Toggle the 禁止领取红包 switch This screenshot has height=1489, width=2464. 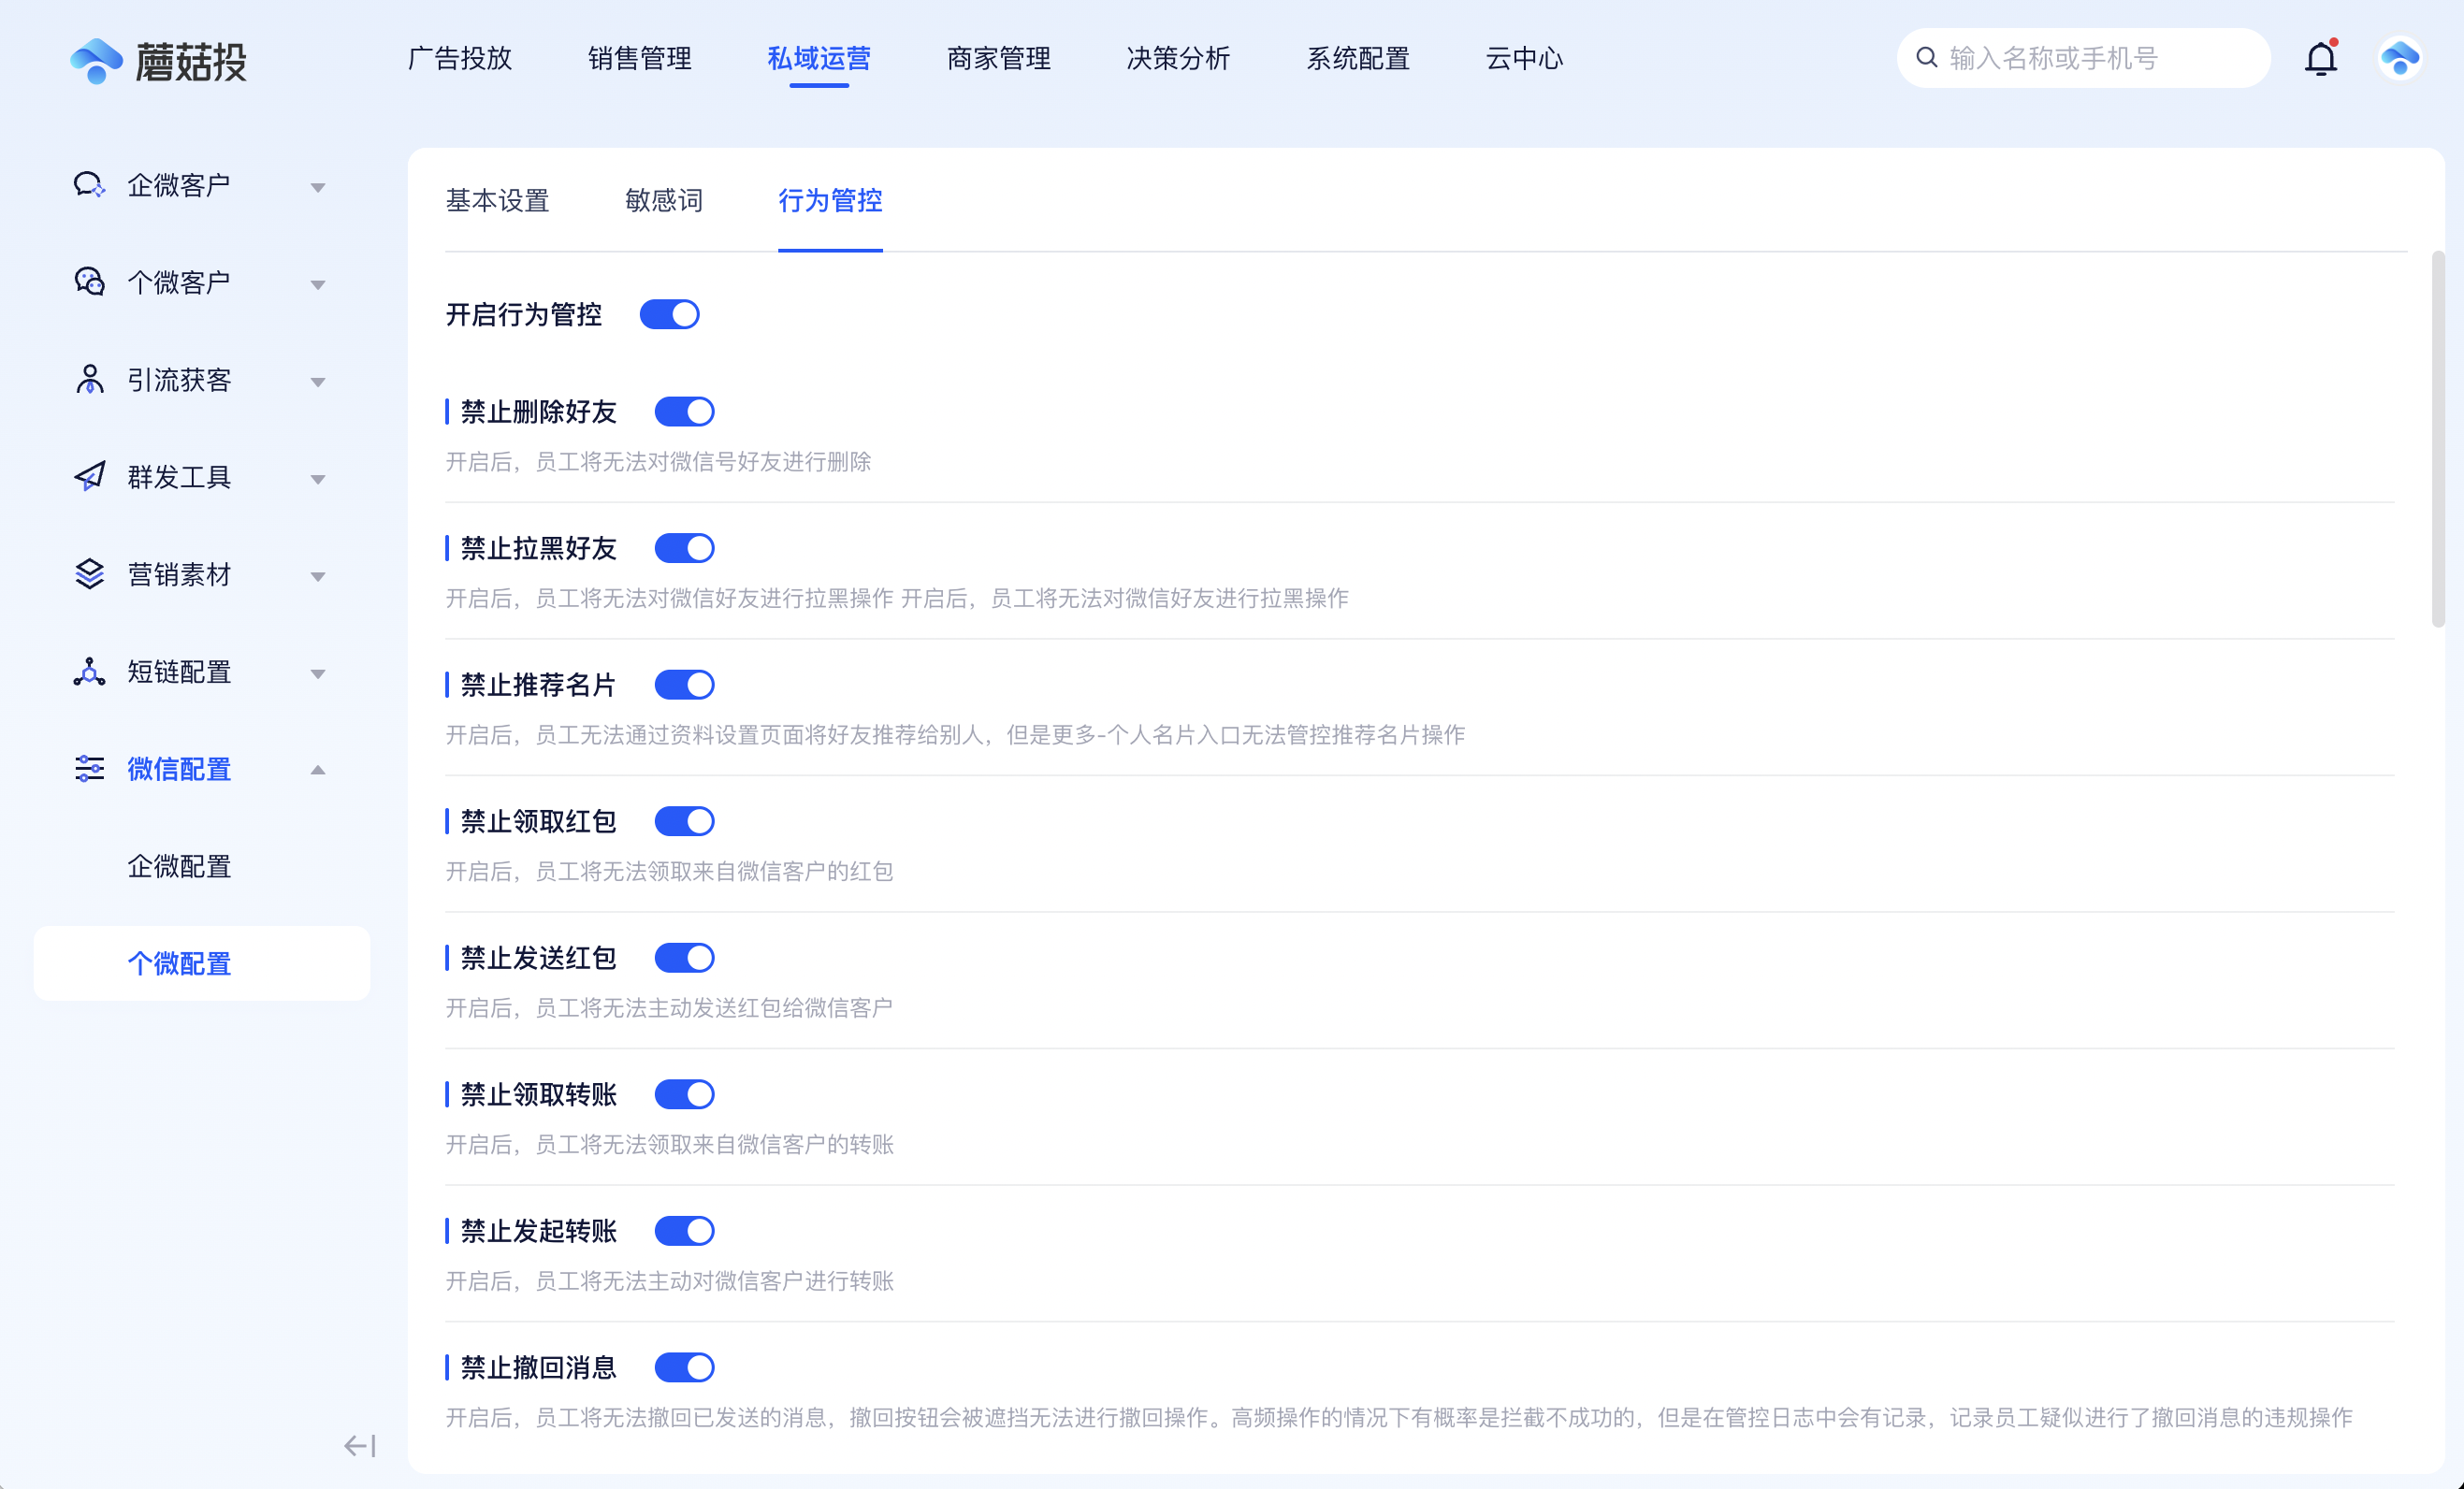click(684, 821)
